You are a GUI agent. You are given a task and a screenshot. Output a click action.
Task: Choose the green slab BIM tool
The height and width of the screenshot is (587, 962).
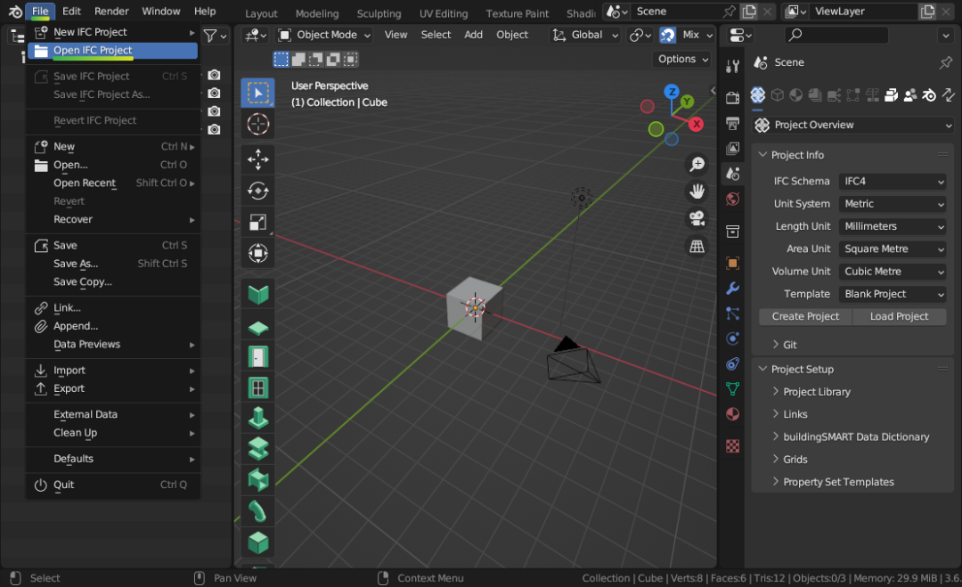tap(257, 328)
